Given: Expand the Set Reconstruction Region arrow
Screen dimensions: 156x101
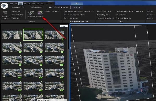Looking at the screenshot, I should (x=93, y=11).
